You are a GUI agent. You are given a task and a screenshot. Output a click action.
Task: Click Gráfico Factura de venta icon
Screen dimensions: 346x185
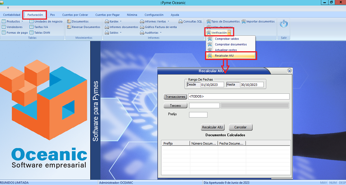[x=142, y=27]
